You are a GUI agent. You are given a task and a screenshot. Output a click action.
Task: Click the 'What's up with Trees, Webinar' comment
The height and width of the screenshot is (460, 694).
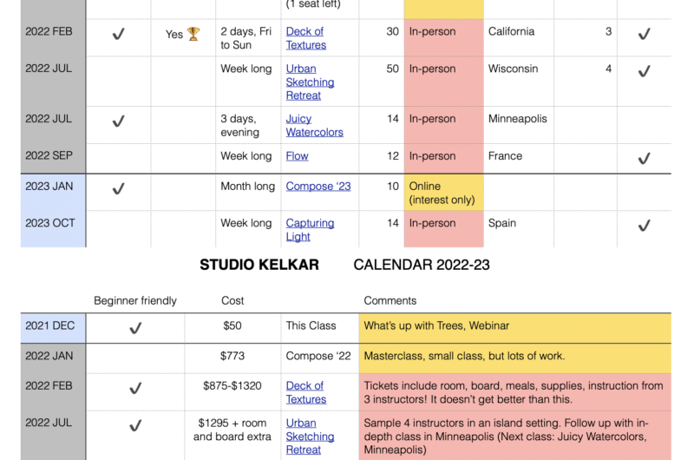tap(515, 328)
